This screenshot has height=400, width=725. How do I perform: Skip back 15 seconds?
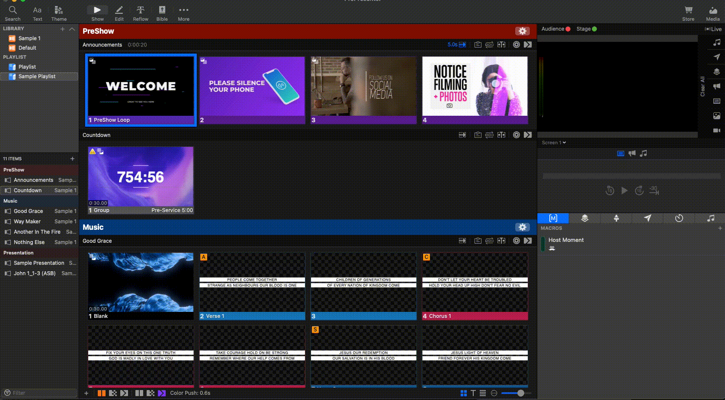click(610, 190)
